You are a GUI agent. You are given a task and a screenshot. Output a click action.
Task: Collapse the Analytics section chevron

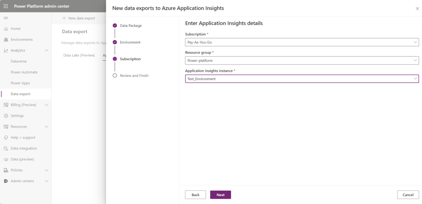tap(46, 50)
